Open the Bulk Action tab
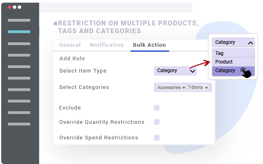Image resolution: width=263 pixels, height=164 pixels. [150, 45]
